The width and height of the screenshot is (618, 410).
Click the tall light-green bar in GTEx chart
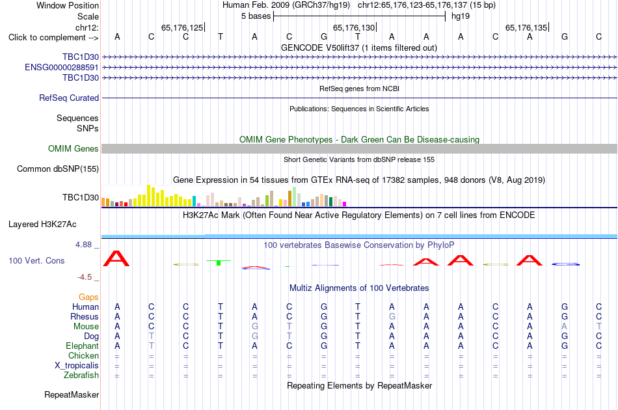click(295, 197)
